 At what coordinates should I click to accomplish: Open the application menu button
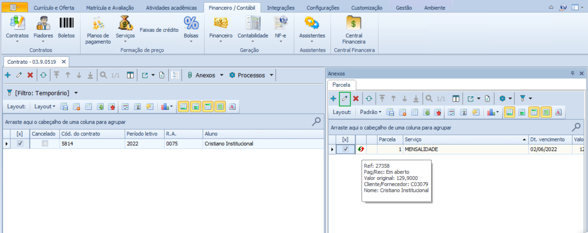[x=15, y=8]
